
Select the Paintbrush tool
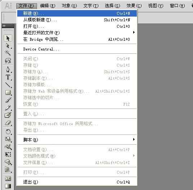[x=8, y=100]
